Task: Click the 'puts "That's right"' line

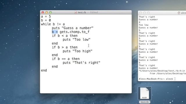Action: pos(81,63)
